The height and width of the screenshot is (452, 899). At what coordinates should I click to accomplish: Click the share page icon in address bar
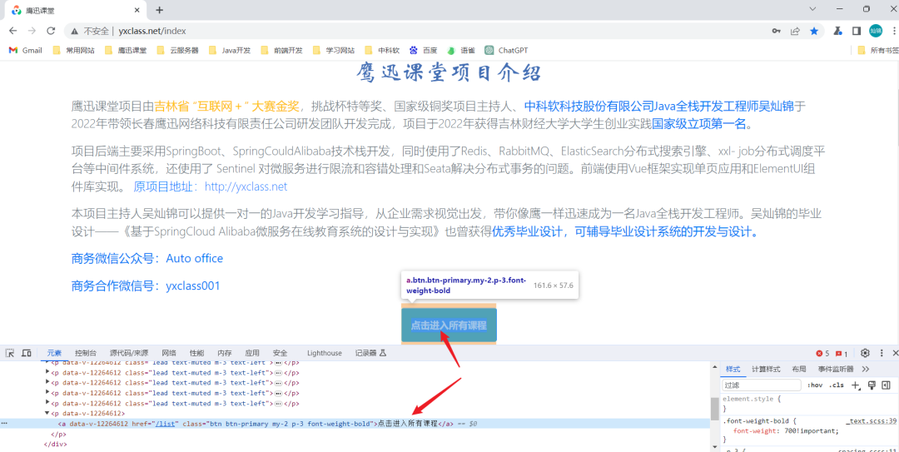[x=795, y=31]
